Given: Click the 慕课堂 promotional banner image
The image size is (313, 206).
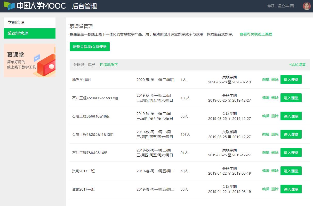Looking at the screenshot, I should tap(30, 60).
